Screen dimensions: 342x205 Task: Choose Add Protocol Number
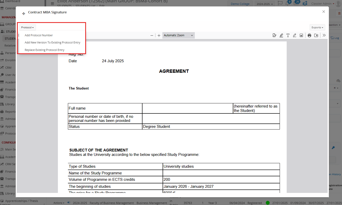tap(39, 35)
